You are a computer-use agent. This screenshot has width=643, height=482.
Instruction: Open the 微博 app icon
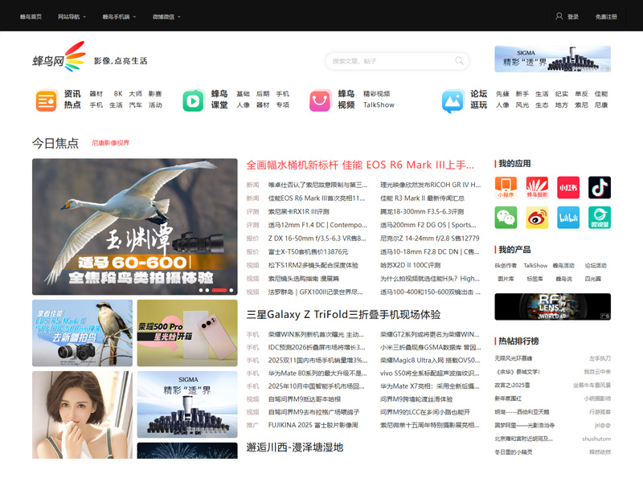click(538, 218)
